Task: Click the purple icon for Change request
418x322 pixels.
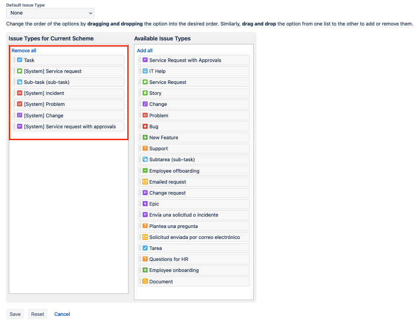Action: 145,192
